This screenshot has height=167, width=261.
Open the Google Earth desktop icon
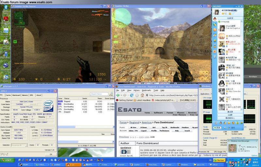(6, 66)
